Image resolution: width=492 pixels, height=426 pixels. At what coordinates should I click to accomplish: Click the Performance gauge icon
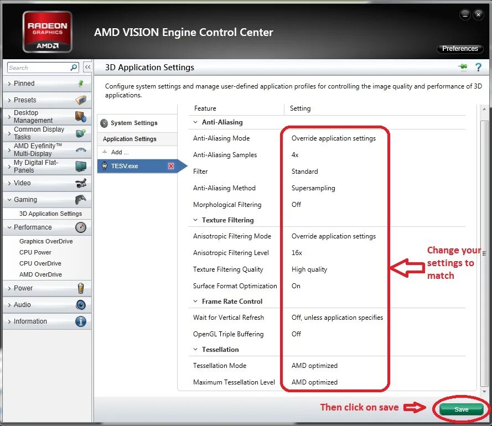click(81, 227)
